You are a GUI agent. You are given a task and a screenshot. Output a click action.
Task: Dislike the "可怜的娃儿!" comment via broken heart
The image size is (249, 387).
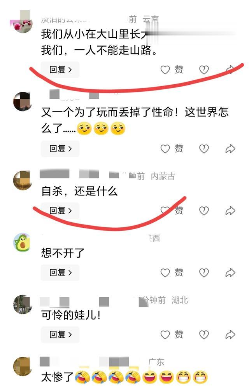pos(204,335)
